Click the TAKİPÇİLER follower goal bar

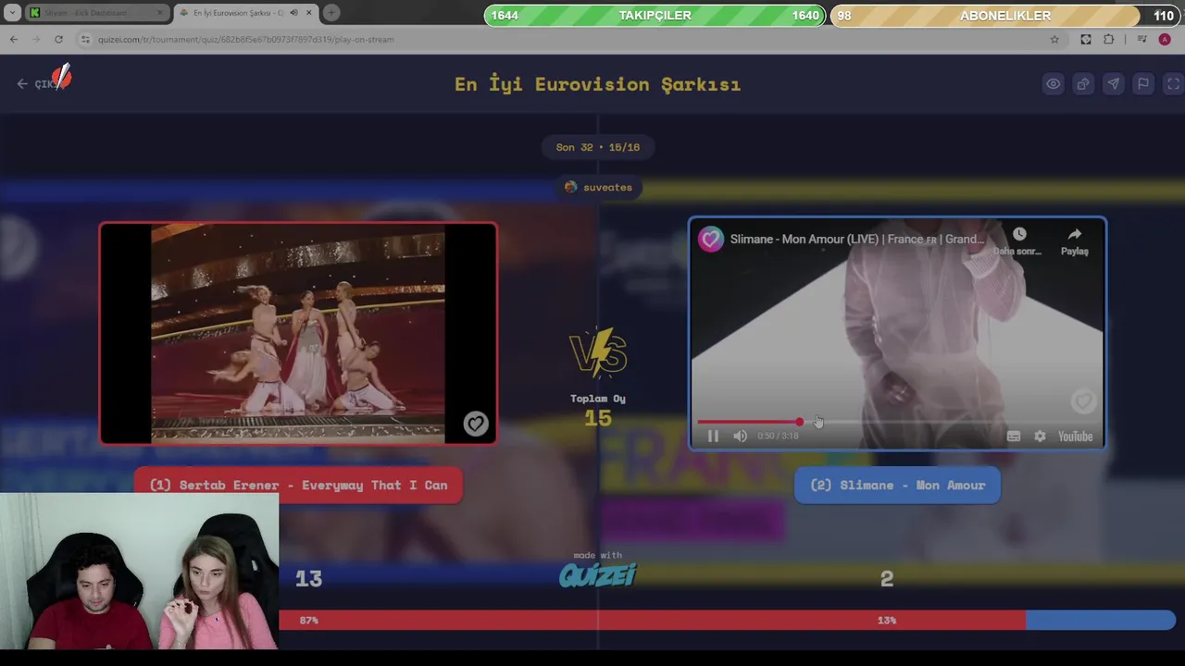pos(655,16)
